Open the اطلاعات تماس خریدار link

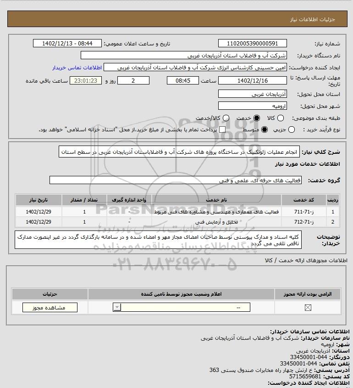click(77, 67)
